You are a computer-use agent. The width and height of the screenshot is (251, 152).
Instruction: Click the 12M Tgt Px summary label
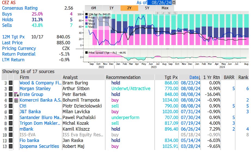(13, 37)
